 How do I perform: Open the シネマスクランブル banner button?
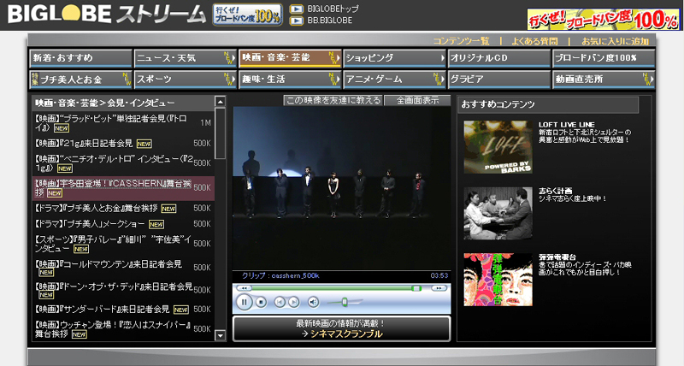[x=341, y=329]
